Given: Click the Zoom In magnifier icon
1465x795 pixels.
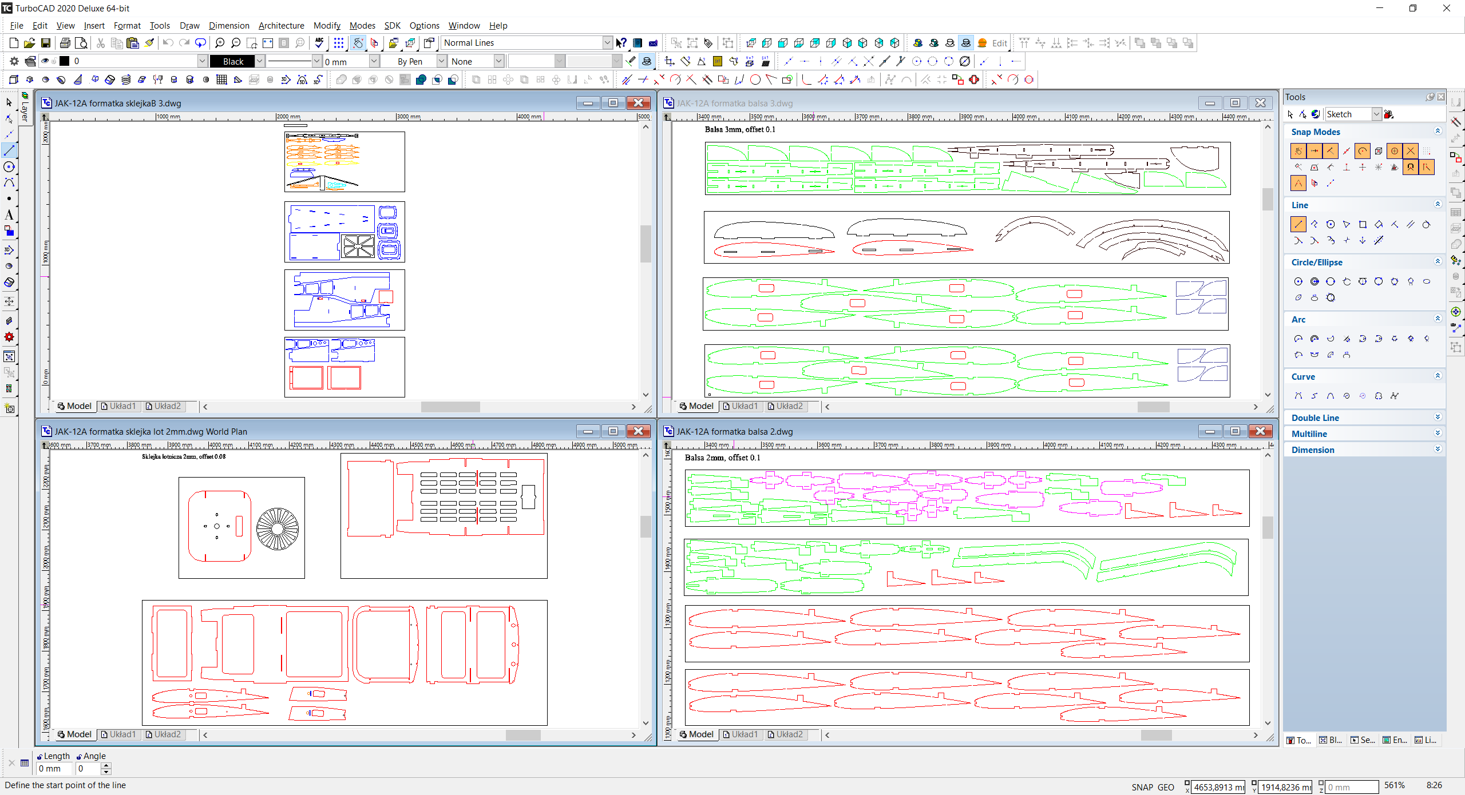Looking at the screenshot, I should point(220,43).
